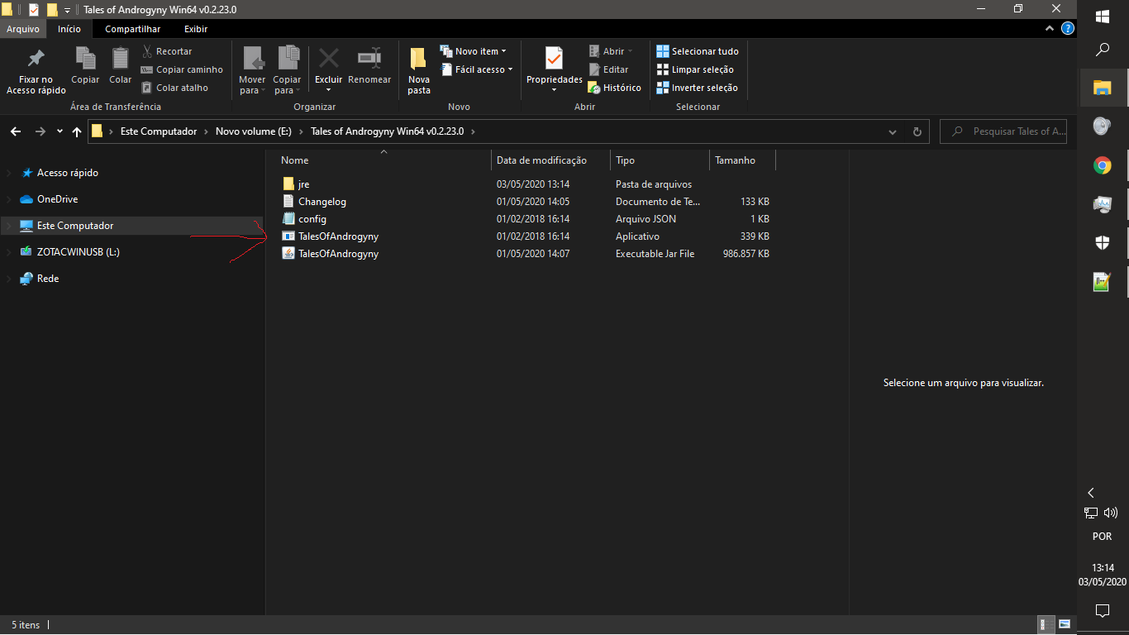Switch to details view layout

coord(1044,624)
